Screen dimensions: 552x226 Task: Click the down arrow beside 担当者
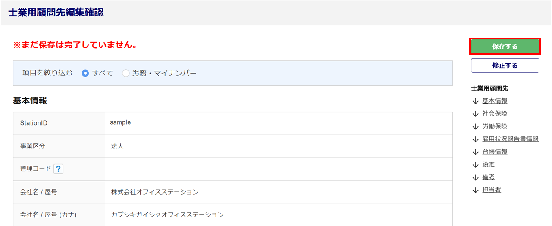[x=476, y=190]
